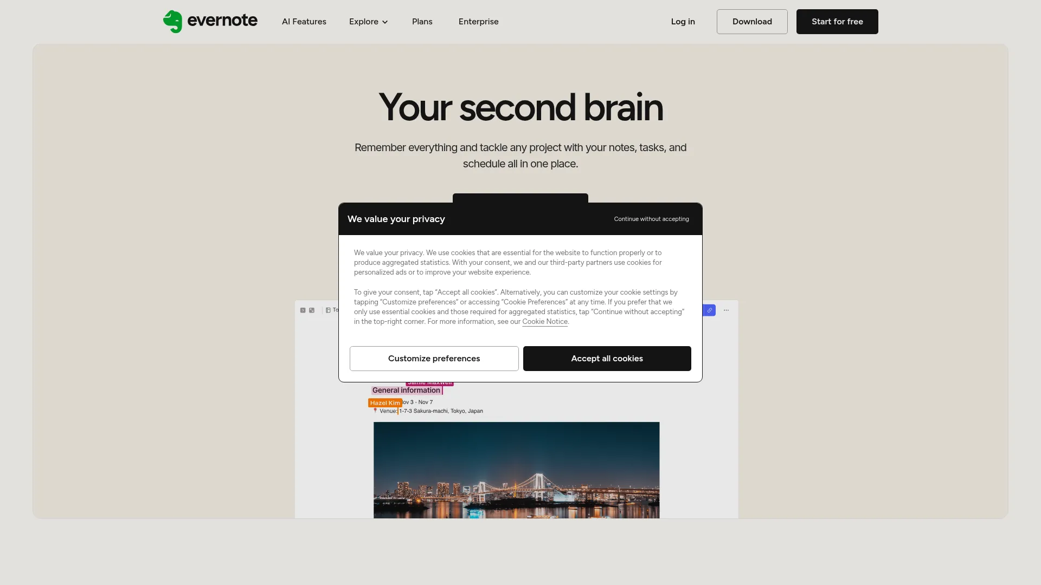Accept all cookies
1041x585 pixels.
tap(607, 359)
